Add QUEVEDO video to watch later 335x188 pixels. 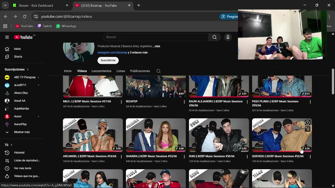click(x=308, y=123)
